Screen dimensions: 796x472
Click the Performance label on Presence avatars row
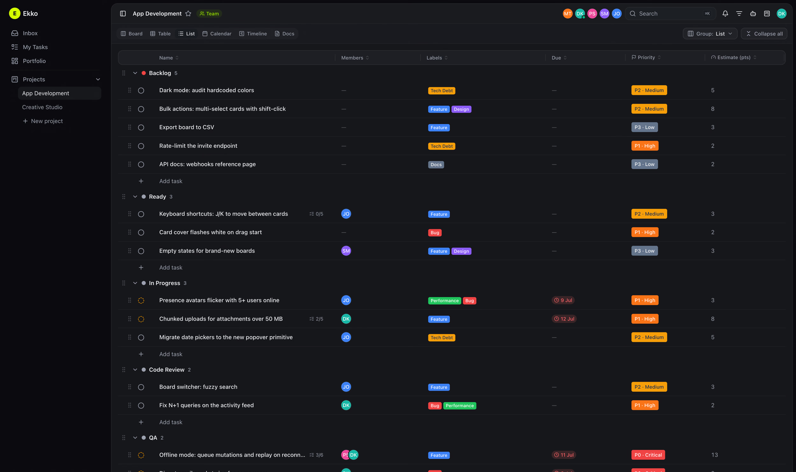tap(444, 301)
